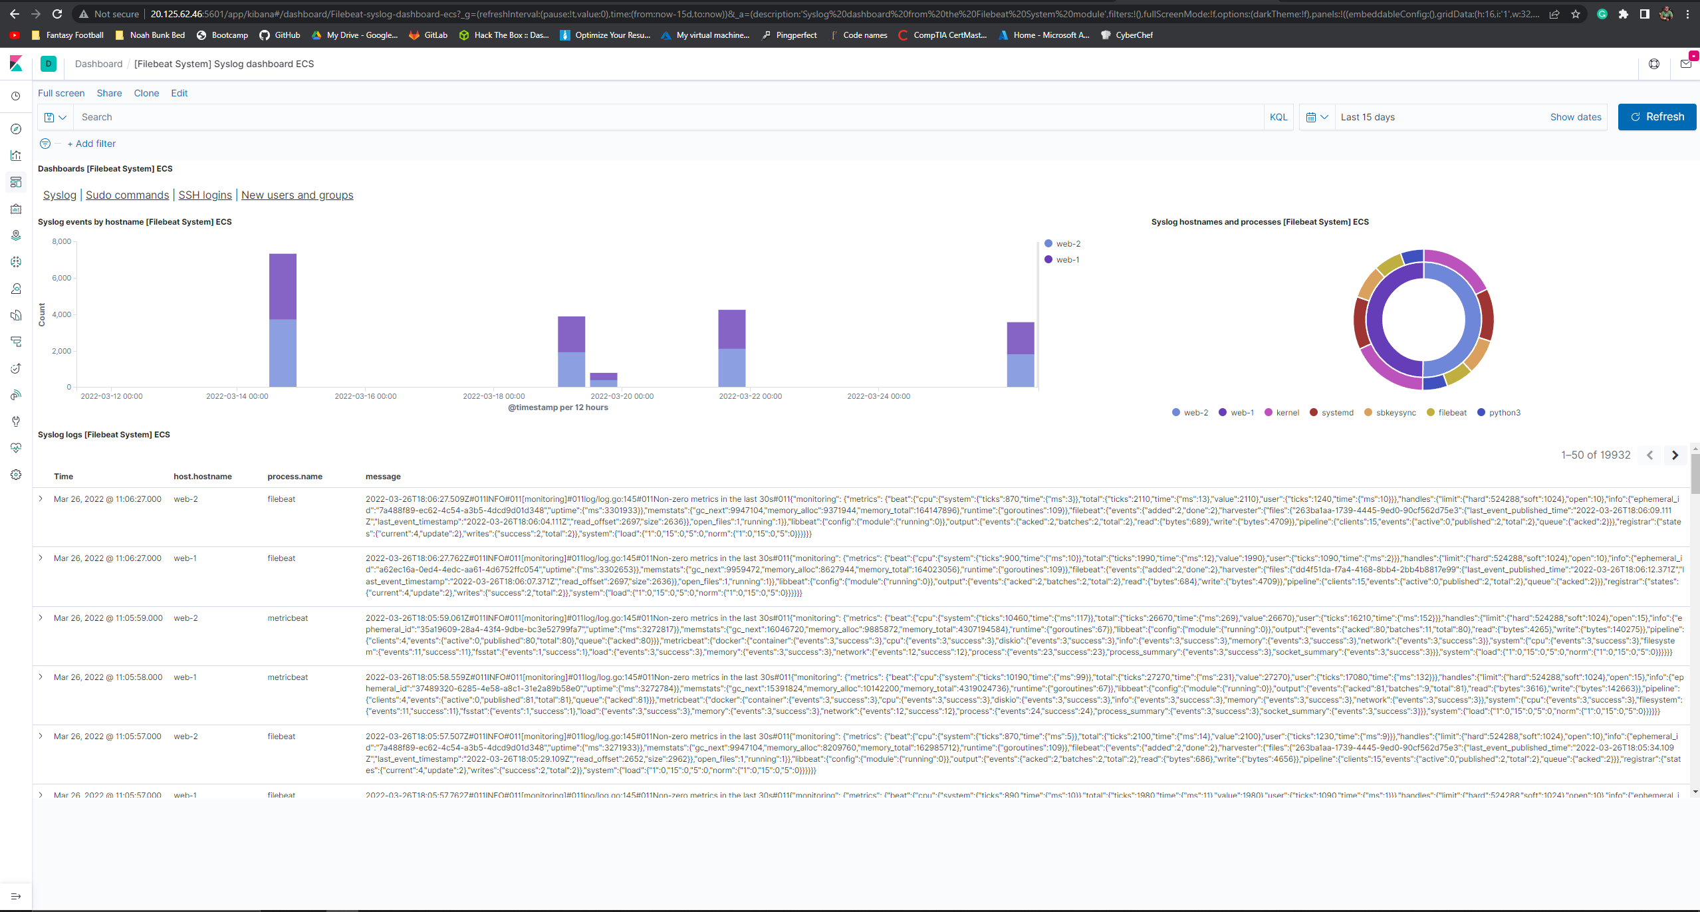Open the date quick select calendar dropdown

tap(1316, 116)
